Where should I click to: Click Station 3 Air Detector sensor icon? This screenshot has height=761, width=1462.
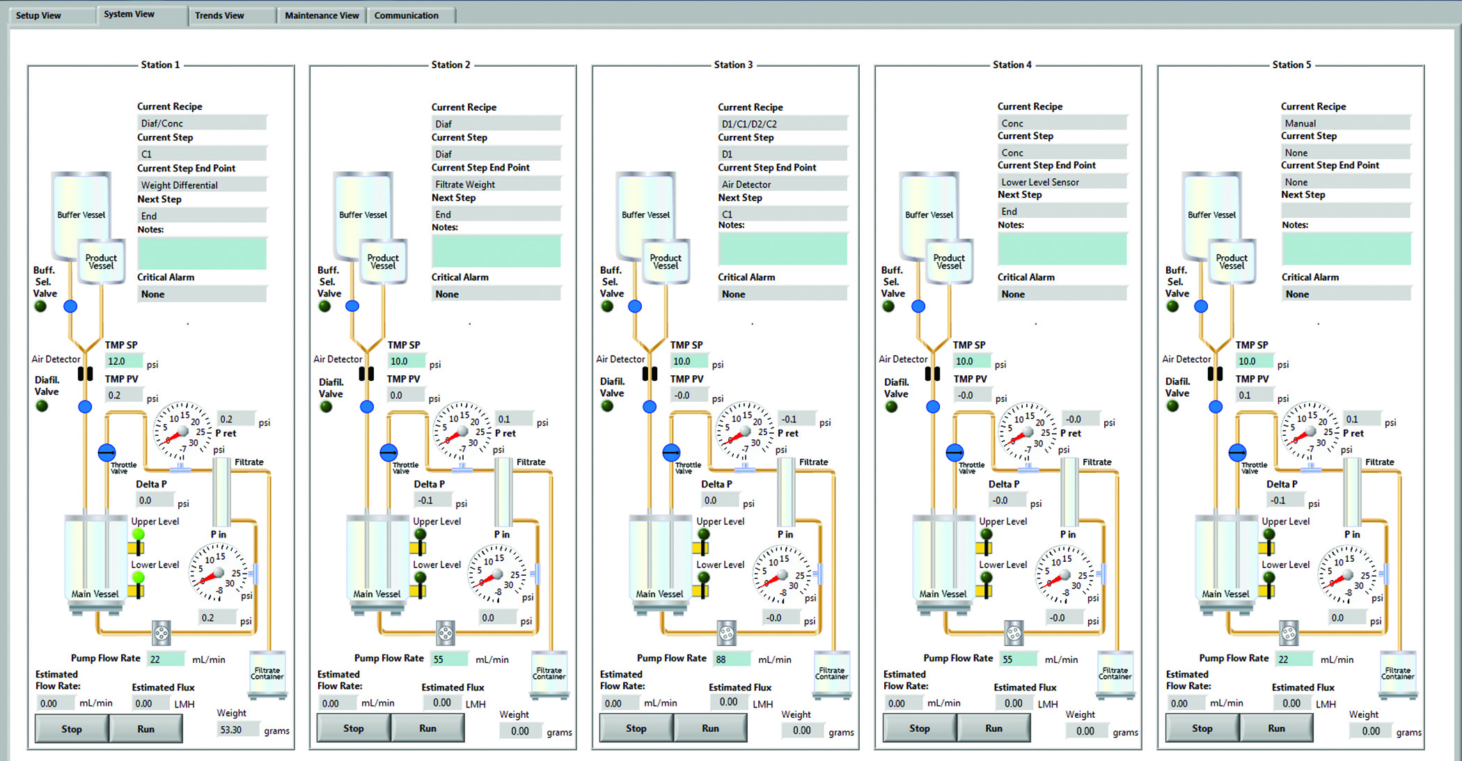point(650,374)
